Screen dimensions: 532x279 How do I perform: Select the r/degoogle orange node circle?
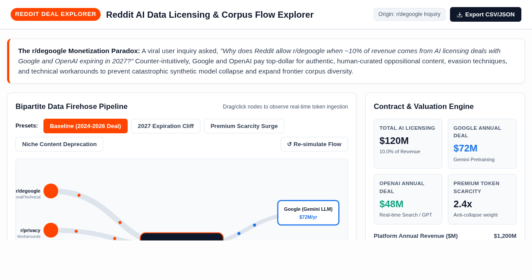click(x=51, y=191)
